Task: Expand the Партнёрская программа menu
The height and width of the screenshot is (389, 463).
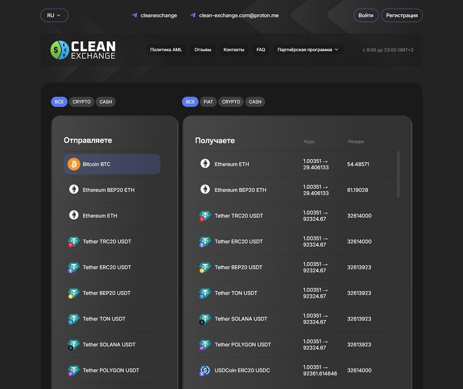Action: tap(307, 49)
